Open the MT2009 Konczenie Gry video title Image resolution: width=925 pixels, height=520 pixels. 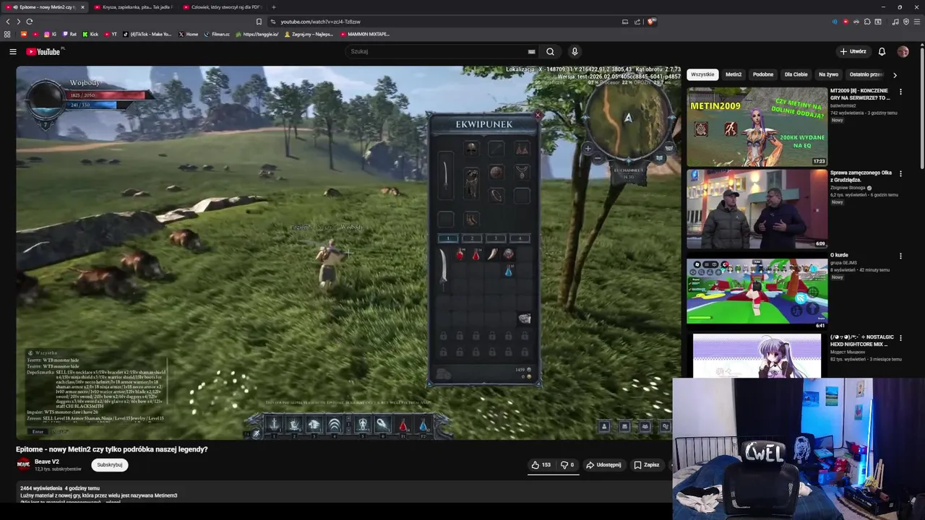pyautogui.click(x=861, y=95)
